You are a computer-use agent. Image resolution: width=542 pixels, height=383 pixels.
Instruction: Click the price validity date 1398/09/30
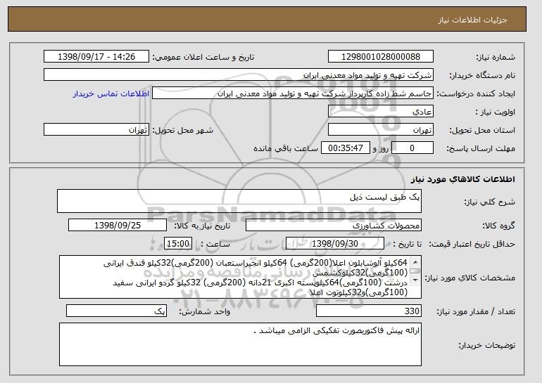point(335,244)
